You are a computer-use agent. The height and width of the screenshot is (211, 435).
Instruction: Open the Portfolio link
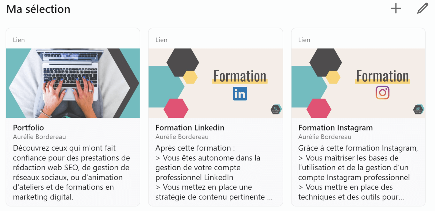[x=28, y=128]
